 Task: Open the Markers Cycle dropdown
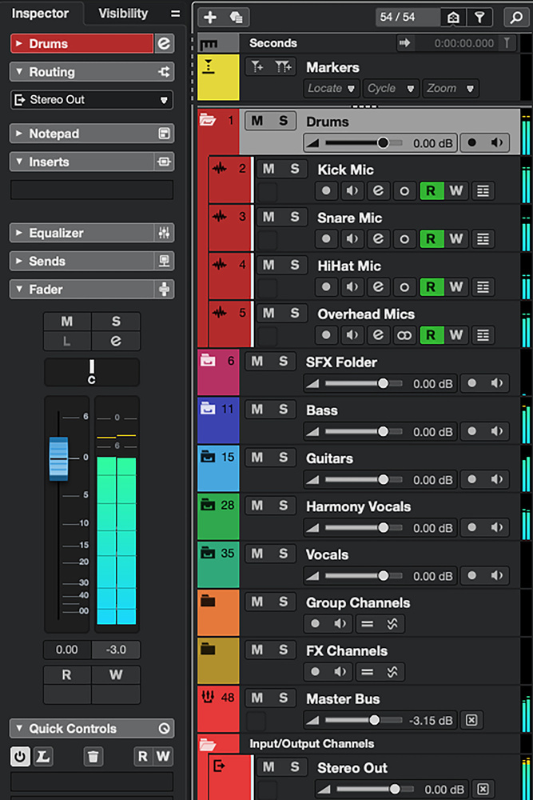coord(391,88)
